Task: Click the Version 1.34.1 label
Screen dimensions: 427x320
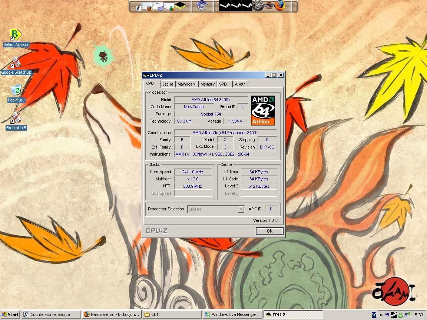Action: click(266, 220)
